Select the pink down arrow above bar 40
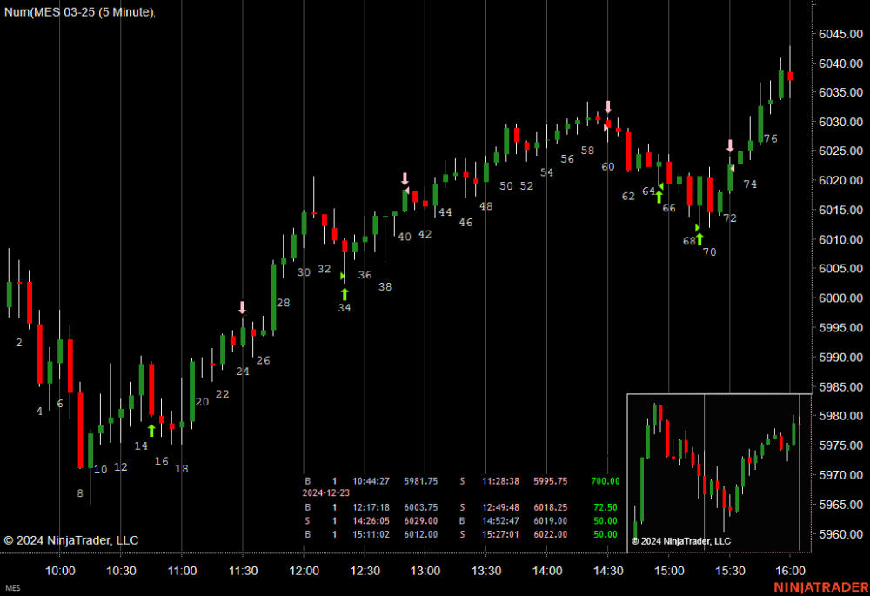The width and height of the screenshot is (870, 596). [405, 179]
